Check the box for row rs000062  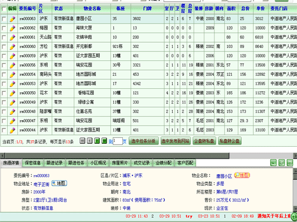coord(4,28)
